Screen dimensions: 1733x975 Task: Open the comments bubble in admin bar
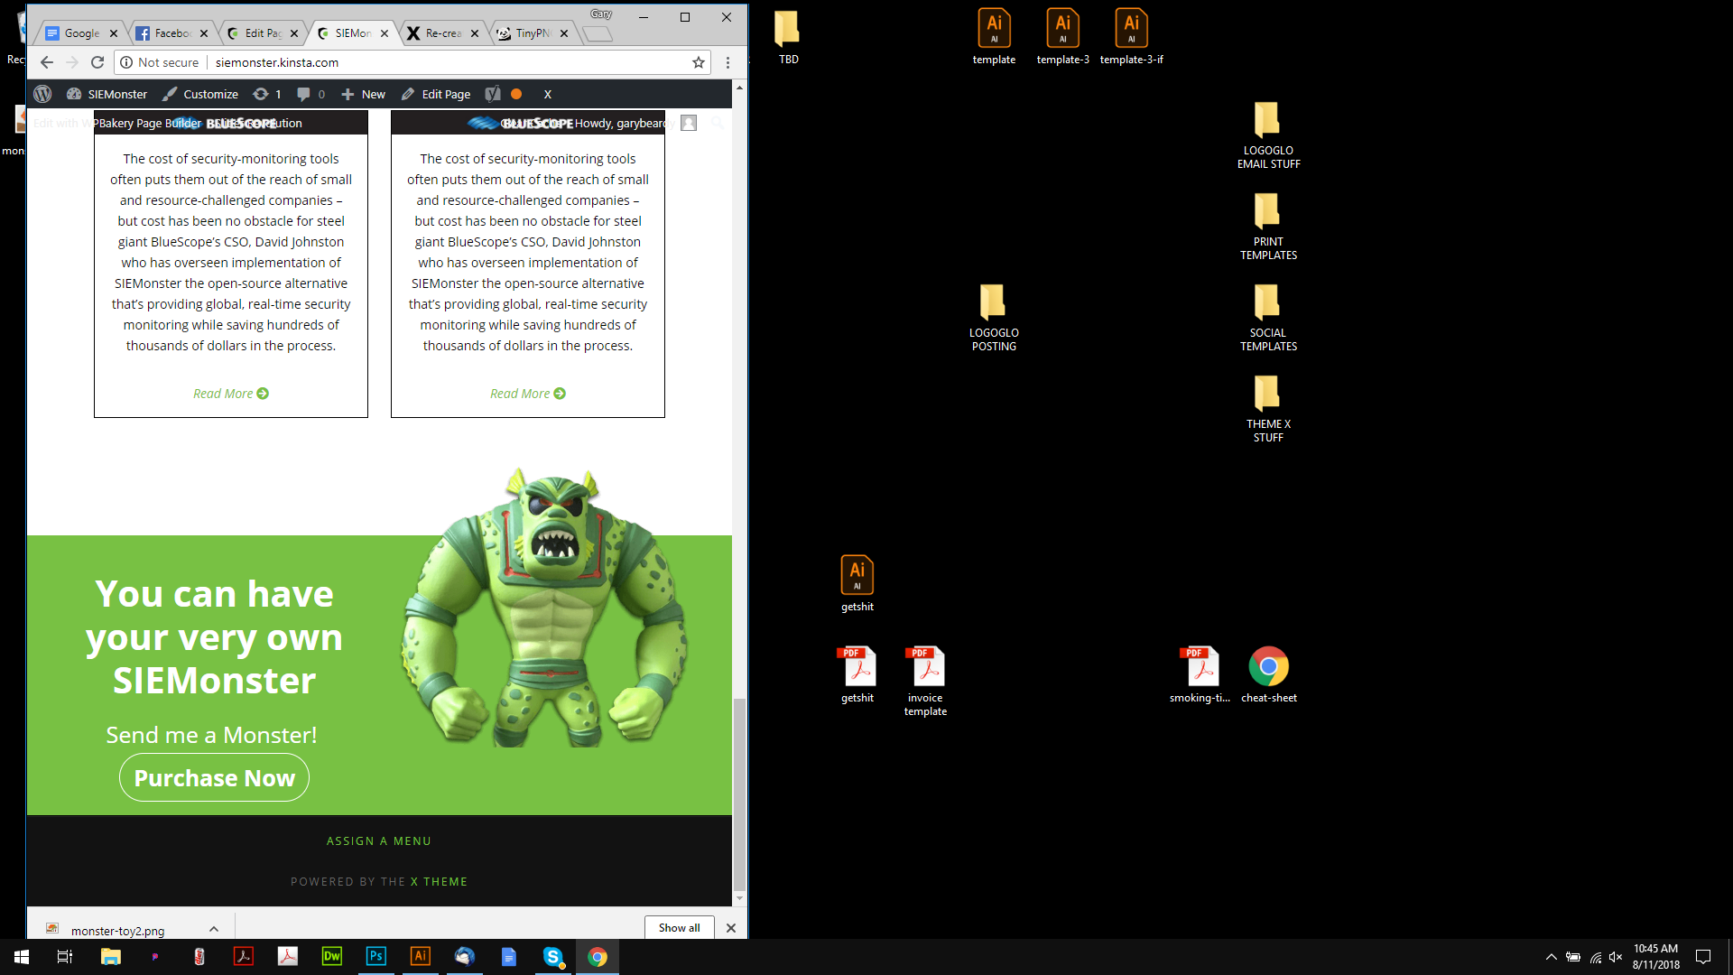click(310, 94)
